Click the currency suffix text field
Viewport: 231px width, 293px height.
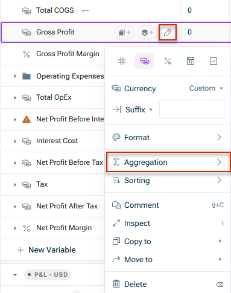[x=192, y=109]
